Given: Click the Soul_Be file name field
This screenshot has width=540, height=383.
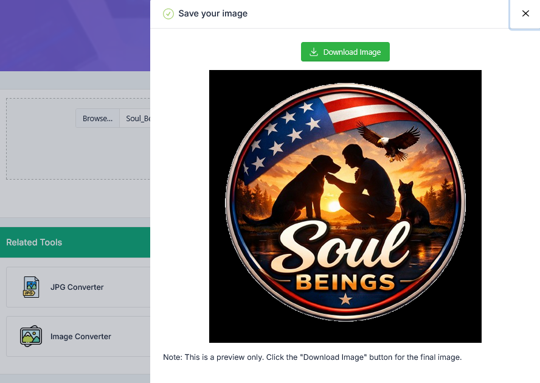Looking at the screenshot, I should [x=135, y=118].
